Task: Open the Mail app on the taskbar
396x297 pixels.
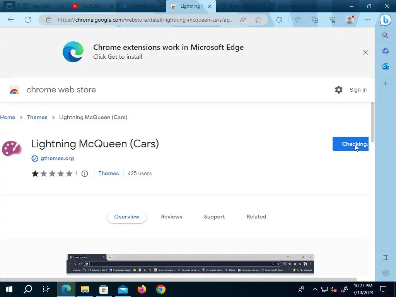Action: pos(123,289)
